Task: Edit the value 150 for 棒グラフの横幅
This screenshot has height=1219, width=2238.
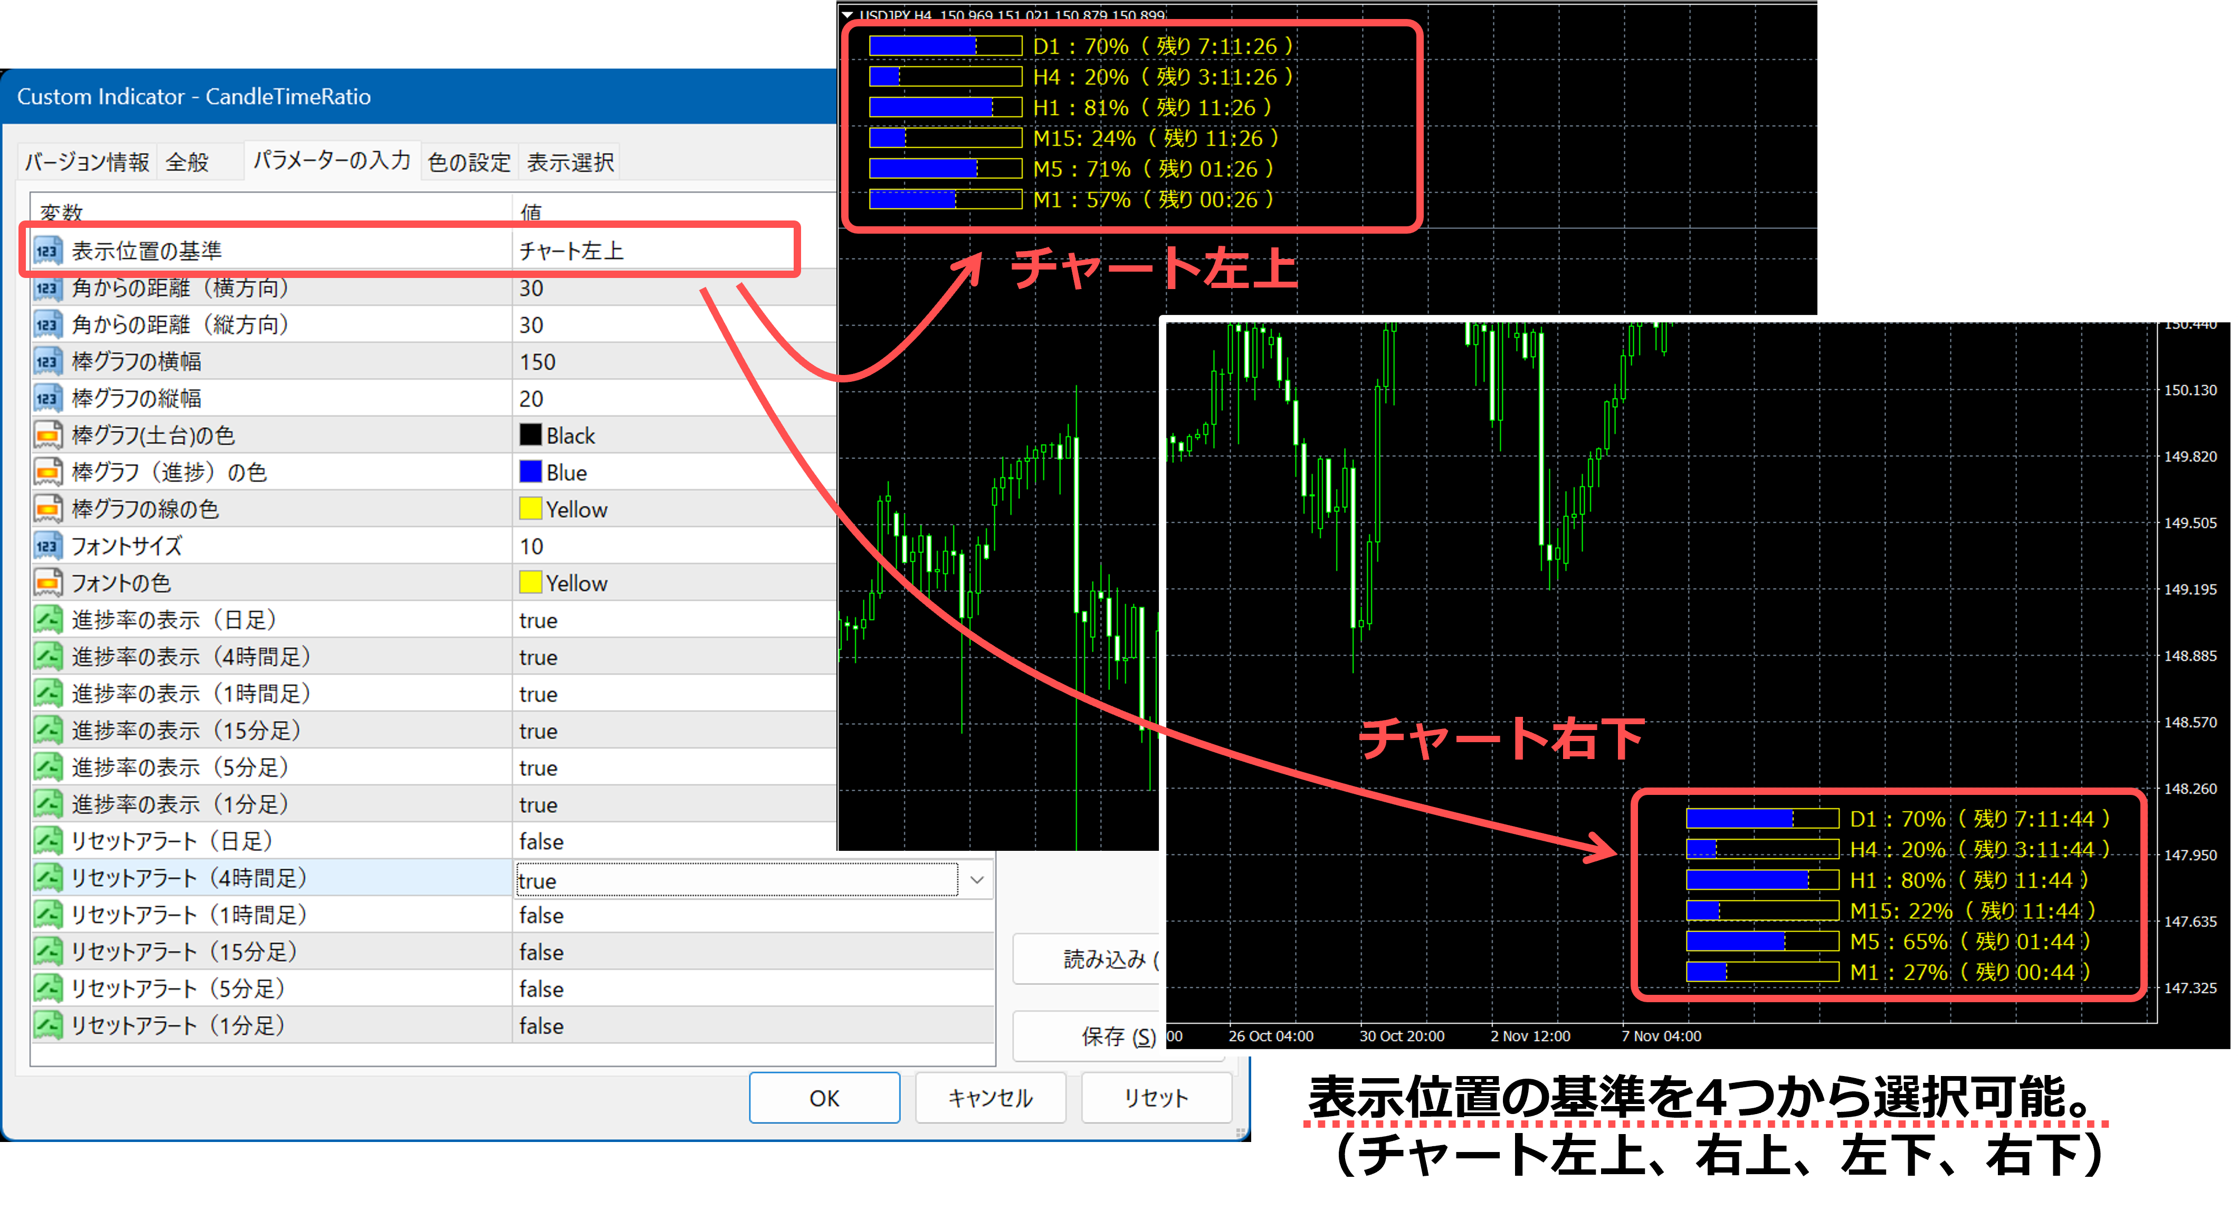Action: tap(537, 361)
